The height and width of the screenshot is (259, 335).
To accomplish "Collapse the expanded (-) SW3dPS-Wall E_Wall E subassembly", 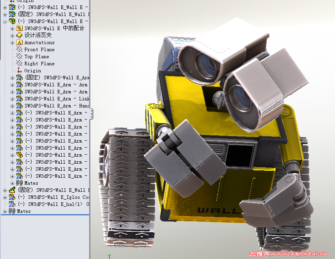I will tap(5, 21).
